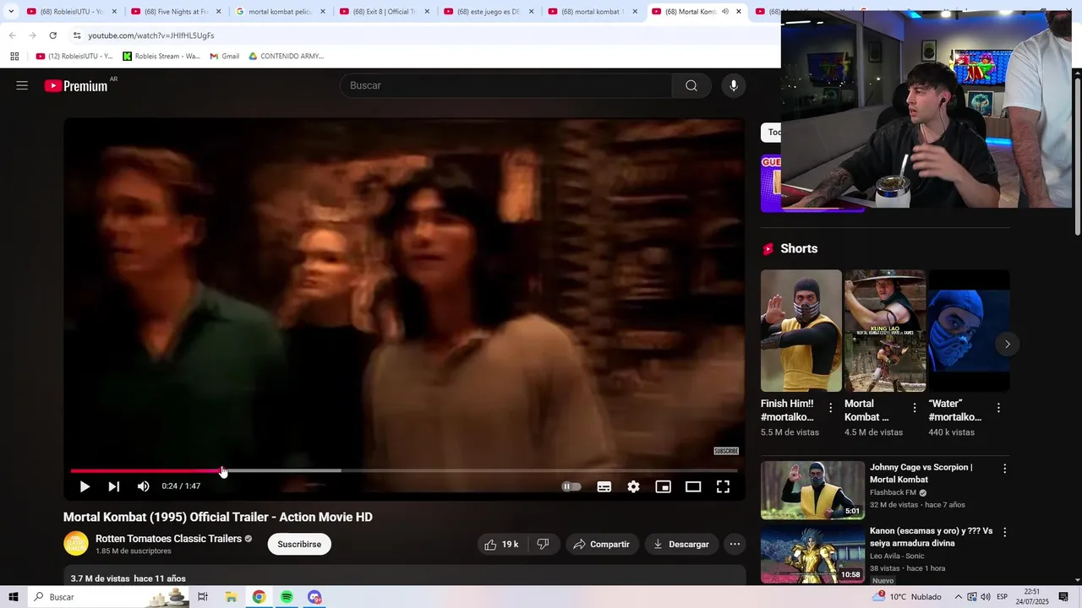Open the Kung Lao Mortal Kombat short
Viewport: 1082px width, 608px height.
[x=885, y=330]
